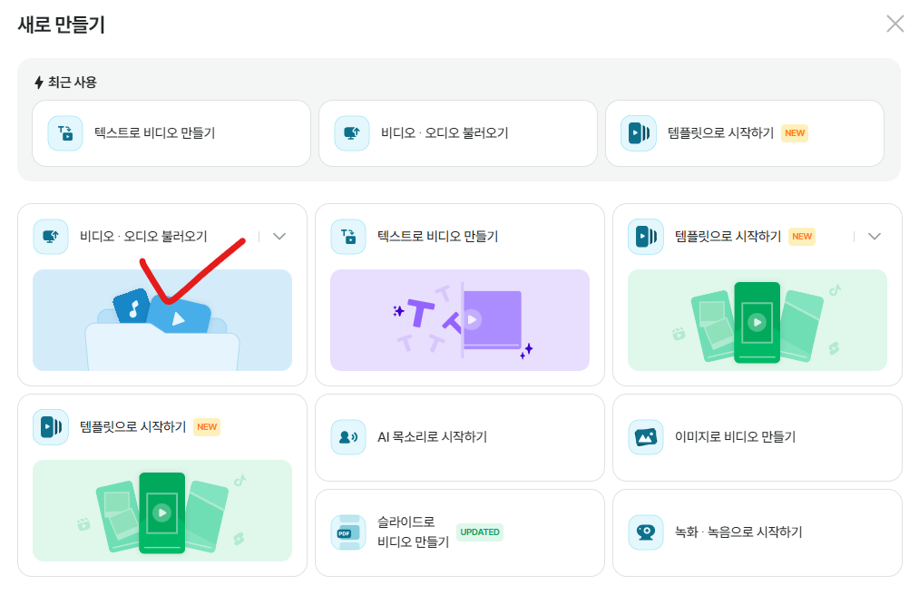Click the video/audio import icon on recent card
The width and height of the screenshot is (919, 595).
[352, 132]
